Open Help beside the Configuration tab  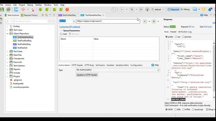pyautogui.click(x=155, y=65)
